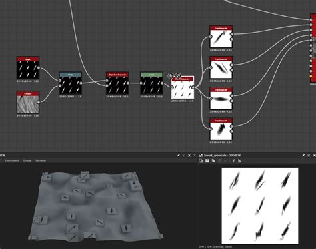The height and width of the screenshot is (249, 316).
Task: Click input connector of the horizontal-smudge Crop node
Action: point(211,98)
